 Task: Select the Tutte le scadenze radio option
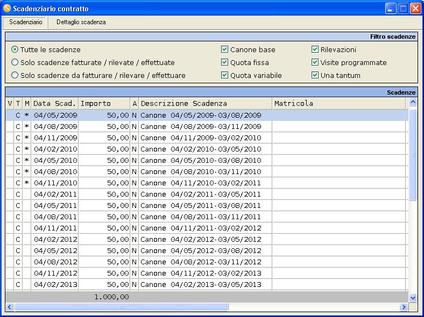(x=15, y=49)
